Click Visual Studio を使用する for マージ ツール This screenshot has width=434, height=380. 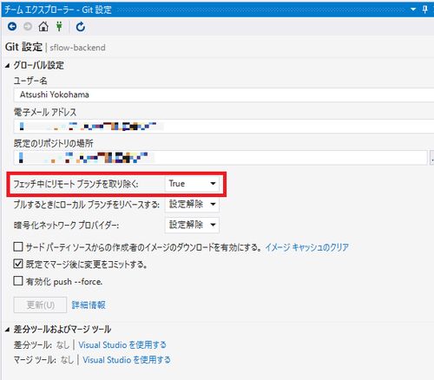click(127, 360)
